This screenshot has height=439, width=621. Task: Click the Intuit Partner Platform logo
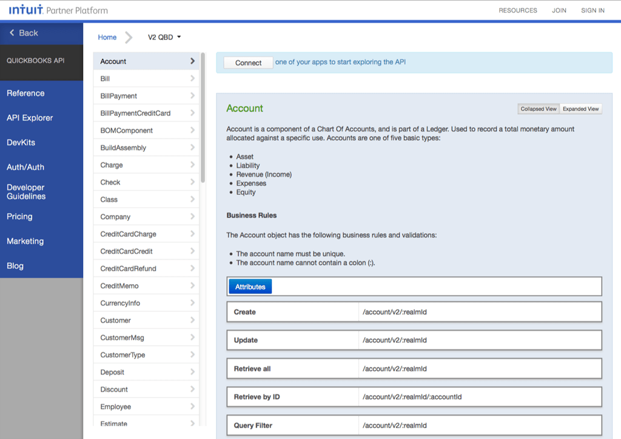[x=58, y=10]
